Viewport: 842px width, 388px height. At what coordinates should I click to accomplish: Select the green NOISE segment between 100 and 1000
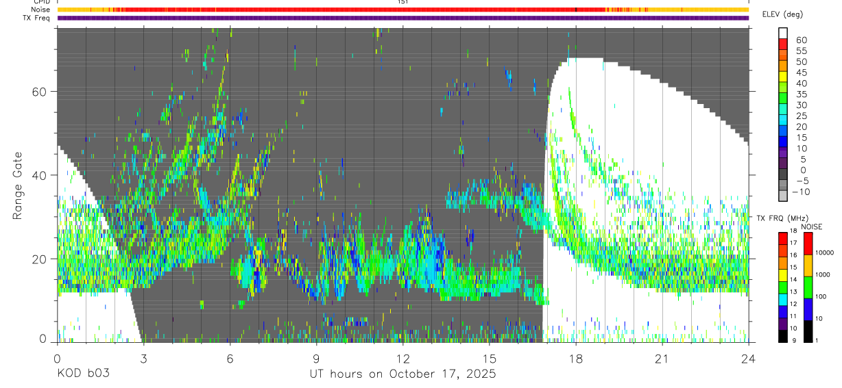(x=807, y=287)
